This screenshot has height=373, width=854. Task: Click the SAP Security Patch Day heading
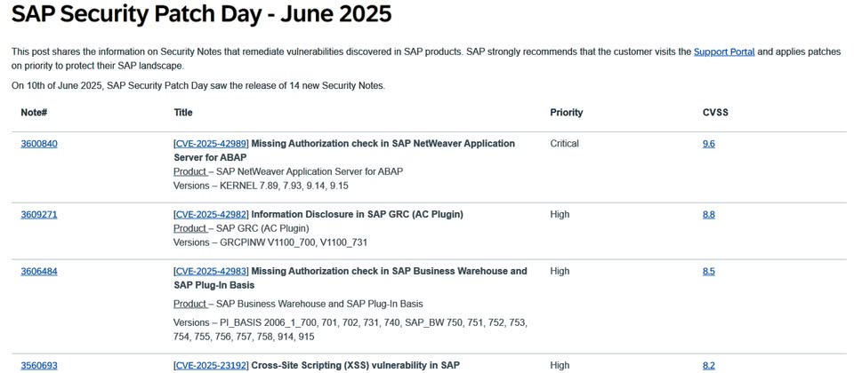(202, 13)
